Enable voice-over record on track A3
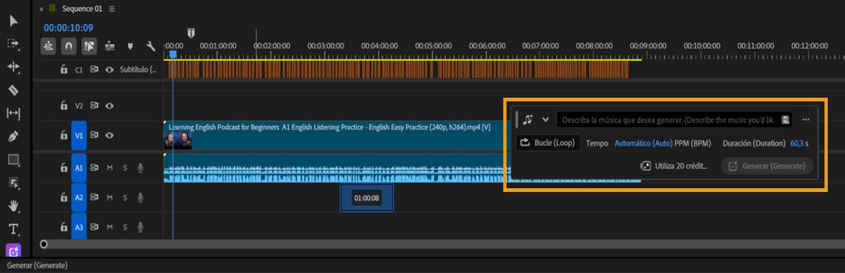This screenshot has width=845, height=273. 141,227
